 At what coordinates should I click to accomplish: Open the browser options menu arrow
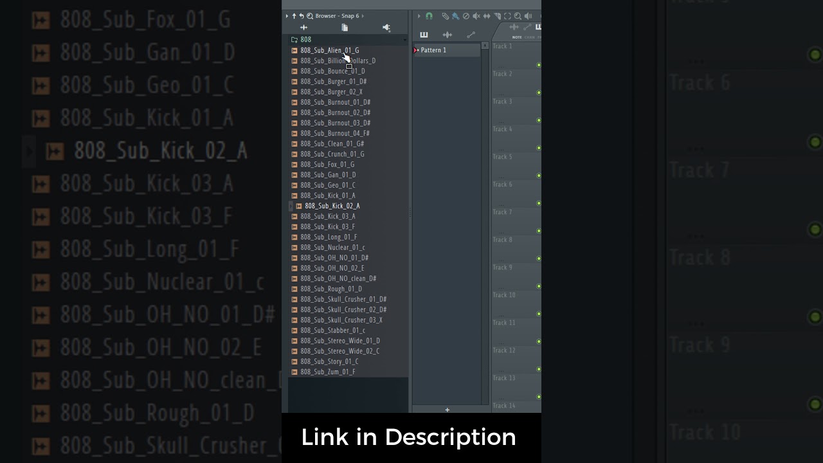(287, 16)
